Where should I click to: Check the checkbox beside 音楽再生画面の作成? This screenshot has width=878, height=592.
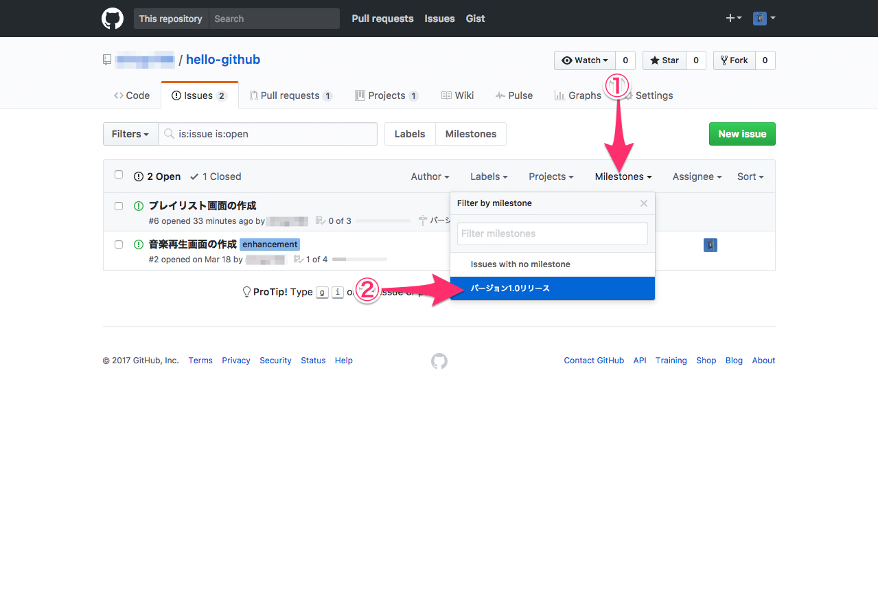click(x=118, y=244)
